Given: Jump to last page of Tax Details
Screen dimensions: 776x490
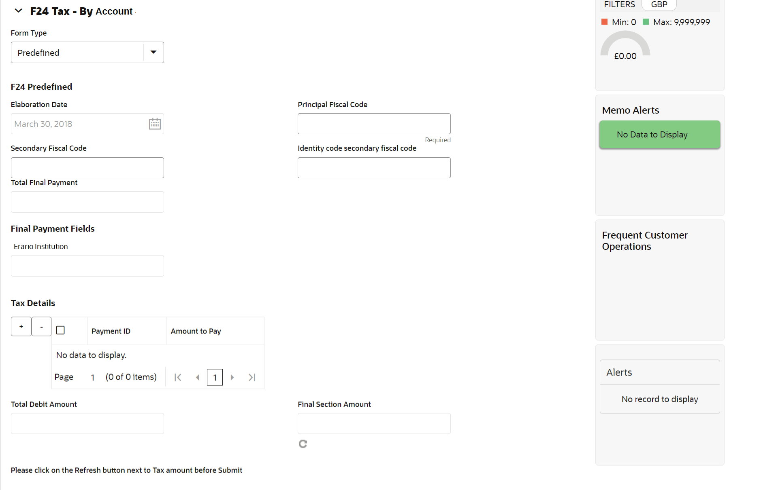Looking at the screenshot, I should click(x=252, y=377).
